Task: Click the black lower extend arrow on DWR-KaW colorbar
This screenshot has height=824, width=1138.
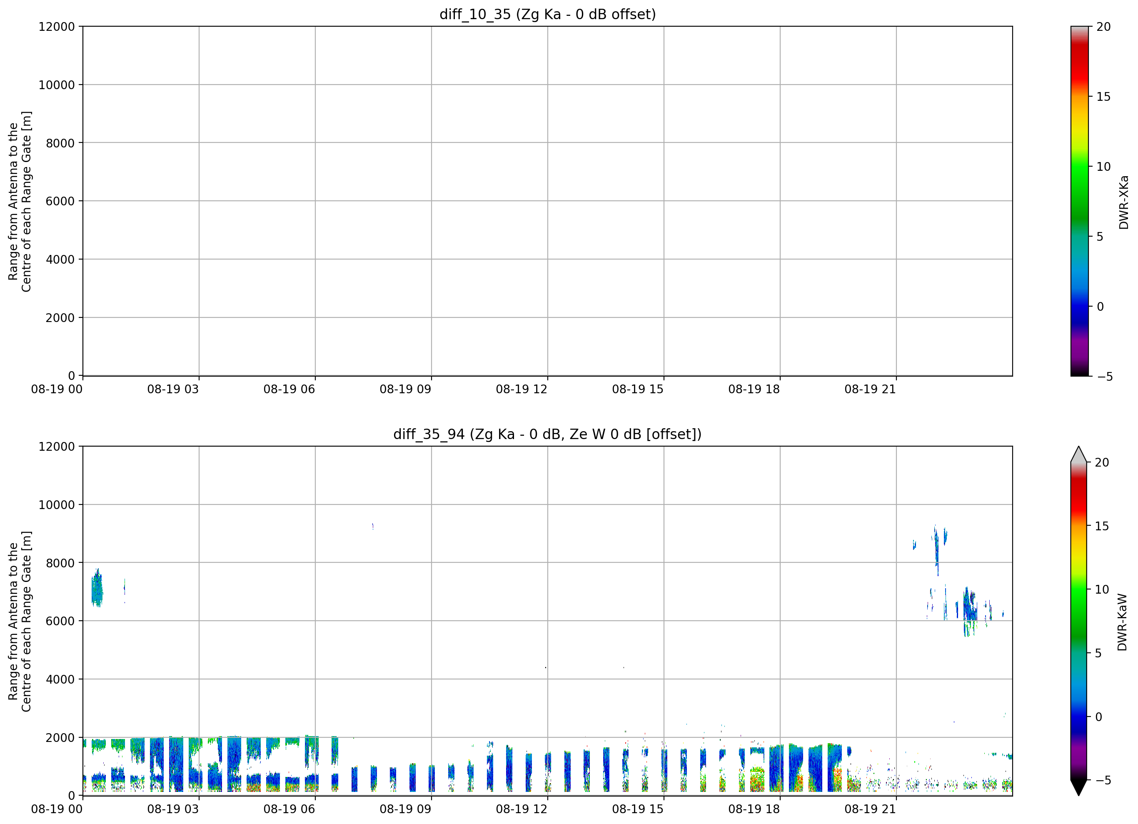Action: [x=1078, y=788]
